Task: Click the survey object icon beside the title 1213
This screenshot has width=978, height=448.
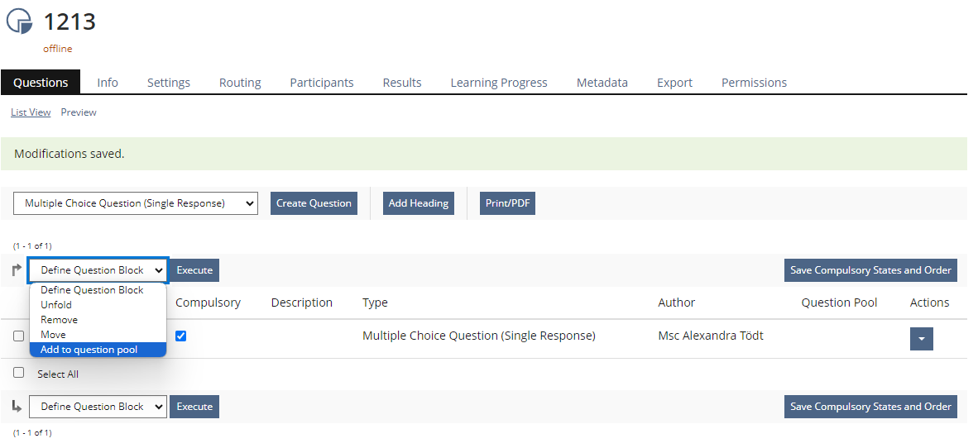Action: click(19, 21)
